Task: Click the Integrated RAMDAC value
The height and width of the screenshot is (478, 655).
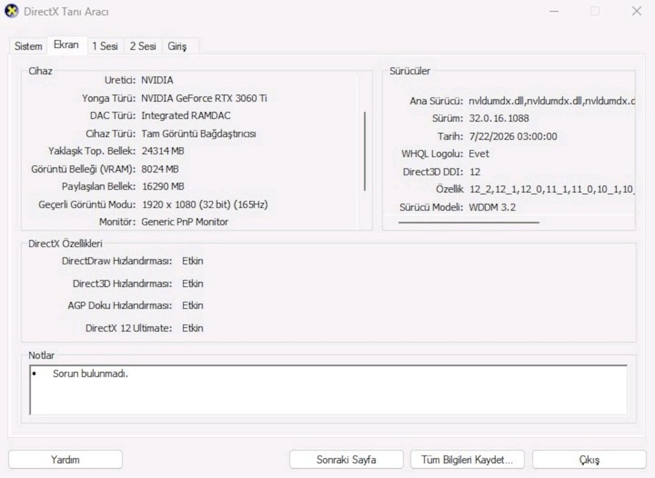Action: (186, 116)
